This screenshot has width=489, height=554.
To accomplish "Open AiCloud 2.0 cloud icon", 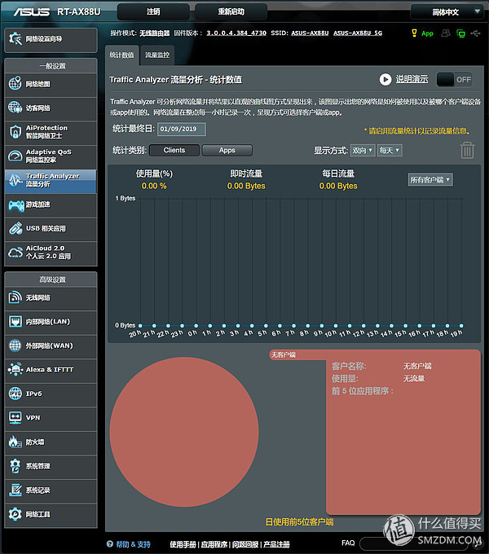I will [x=15, y=253].
